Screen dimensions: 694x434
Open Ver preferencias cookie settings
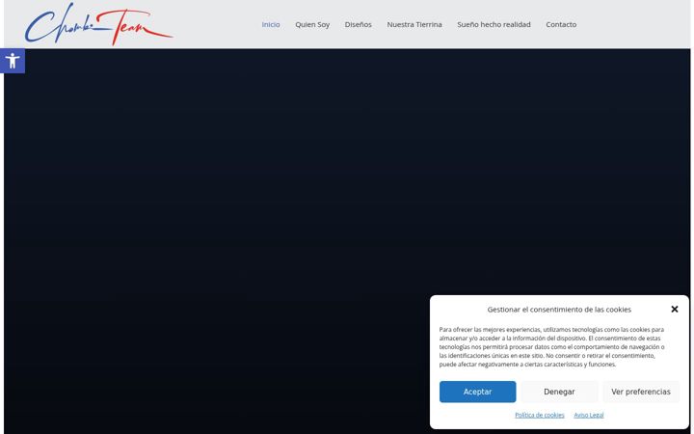pyautogui.click(x=640, y=392)
